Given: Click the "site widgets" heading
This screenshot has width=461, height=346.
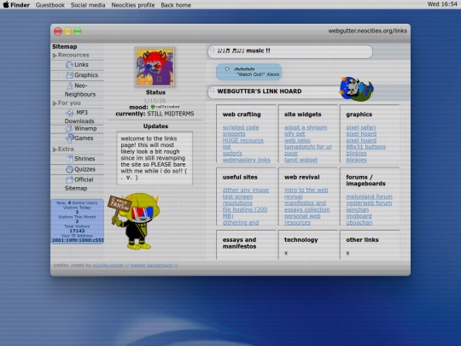Looking at the screenshot, I should click(302, 114).
